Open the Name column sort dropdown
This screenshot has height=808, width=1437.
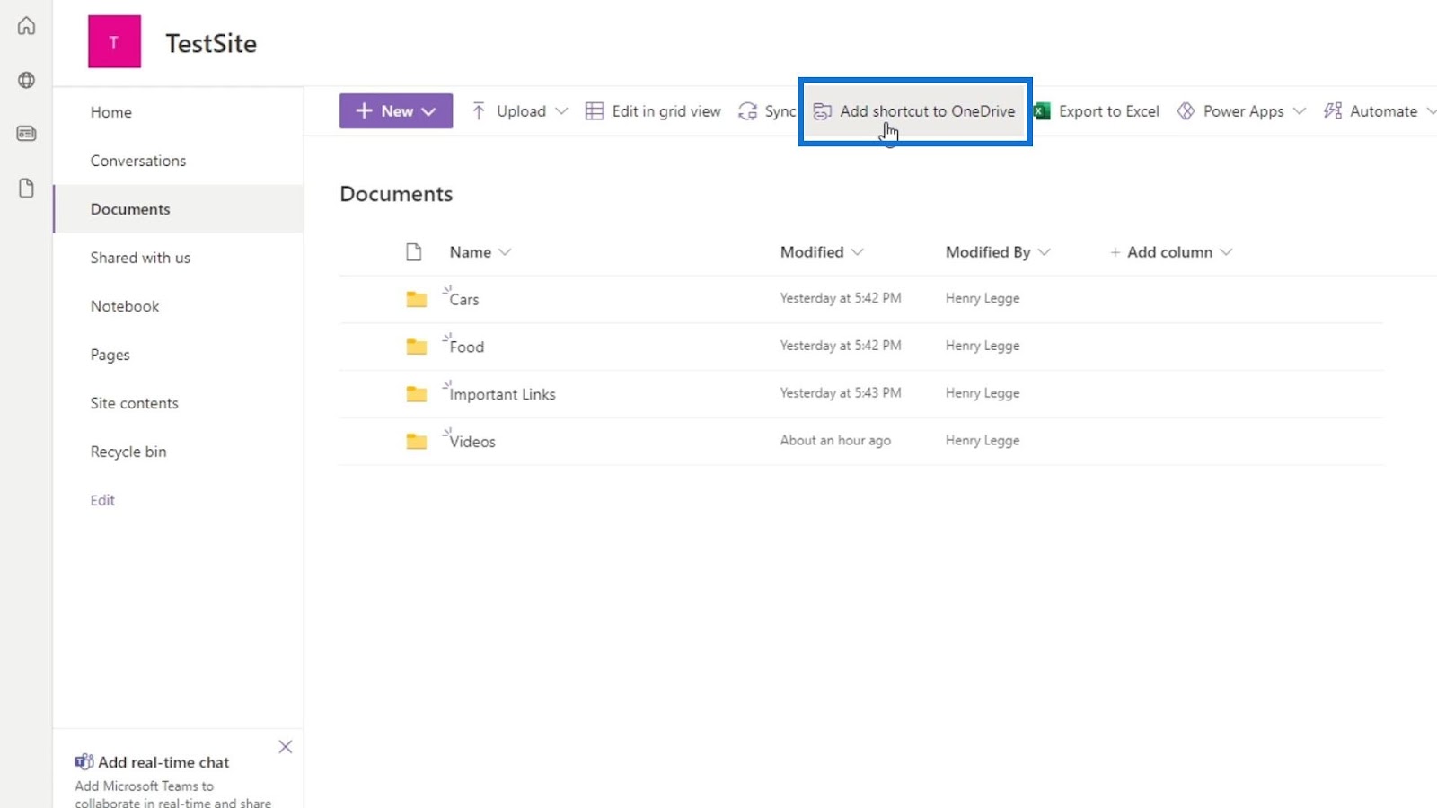tap(505, 252)
